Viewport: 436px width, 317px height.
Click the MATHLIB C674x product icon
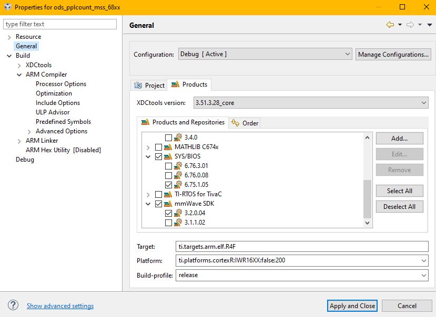point(168,147)
